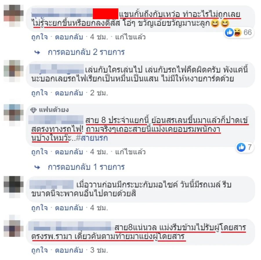Expand the 1 reply under สาย 8 comment

click(x=86, y=167)
